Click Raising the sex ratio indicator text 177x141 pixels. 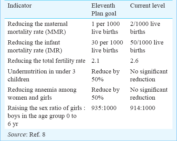46,116
